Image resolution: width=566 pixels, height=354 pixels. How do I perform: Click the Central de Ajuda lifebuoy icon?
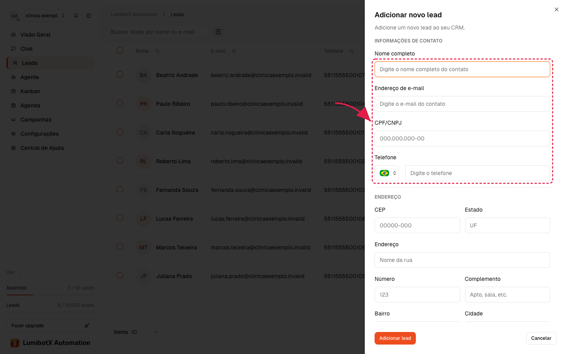coord(13,148)
